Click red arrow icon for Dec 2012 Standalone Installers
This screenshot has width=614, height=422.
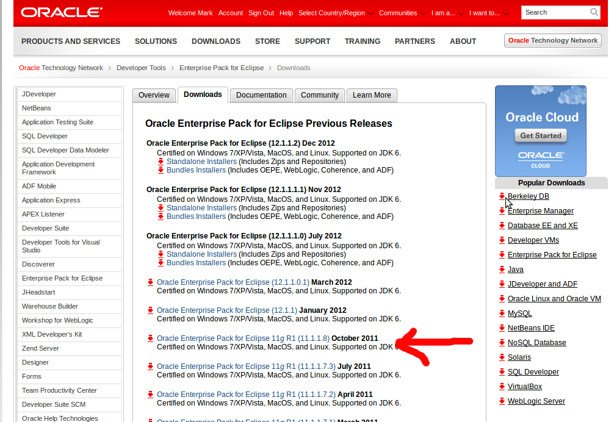pyautogui.click(x=161, y=162)
